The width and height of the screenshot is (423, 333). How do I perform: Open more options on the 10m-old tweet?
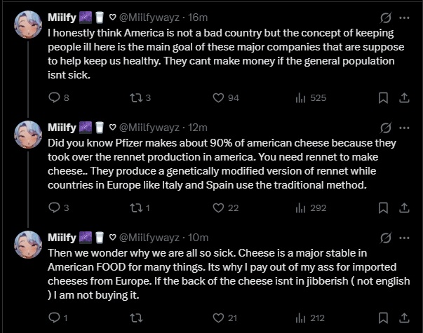(x=404, y=238)
